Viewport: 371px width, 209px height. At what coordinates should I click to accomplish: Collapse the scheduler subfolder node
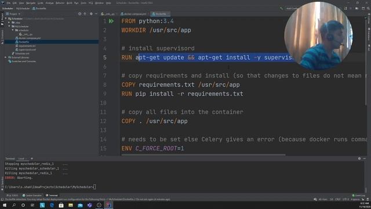click(x=13, y=30)
